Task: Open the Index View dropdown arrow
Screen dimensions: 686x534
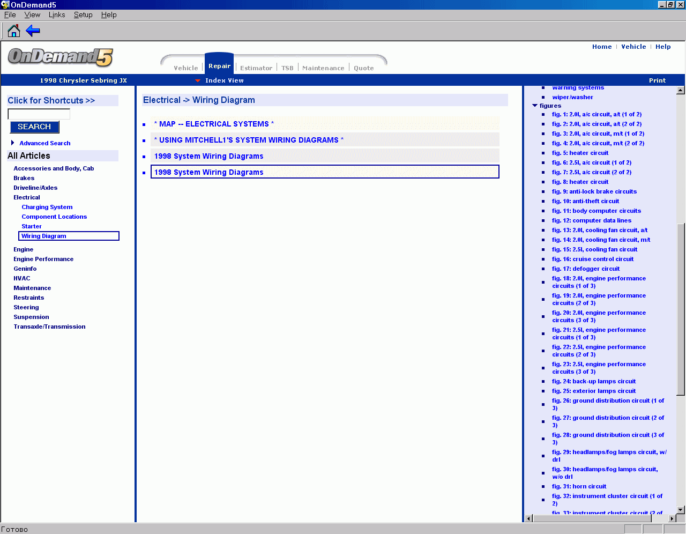Action: [198, 80]
